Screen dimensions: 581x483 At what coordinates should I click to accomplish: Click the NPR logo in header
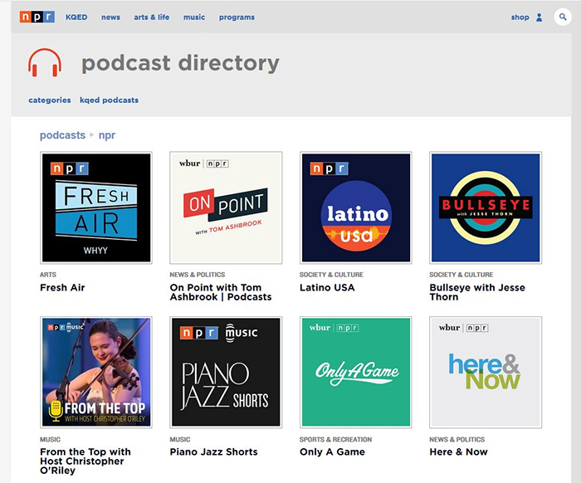click(x=37, y=17)
